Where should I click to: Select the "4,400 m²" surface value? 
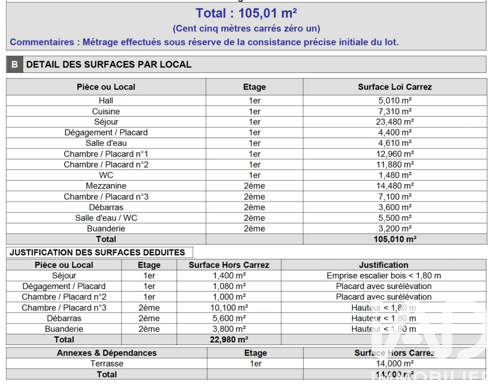395,132
